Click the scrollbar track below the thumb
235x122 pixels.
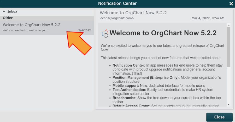tap(228, 85)
